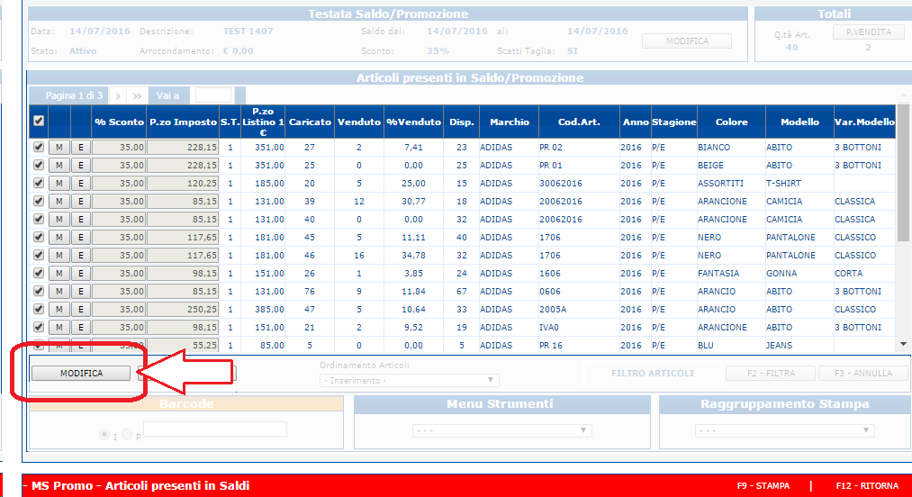
Task: Toggle the select-all checkbox in the table header
Action: click(39, 121)
